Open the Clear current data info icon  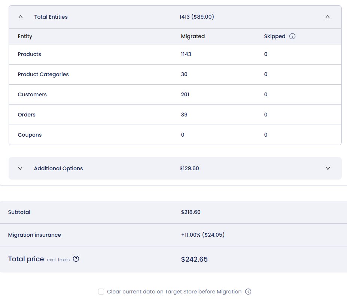coord(248,292)
